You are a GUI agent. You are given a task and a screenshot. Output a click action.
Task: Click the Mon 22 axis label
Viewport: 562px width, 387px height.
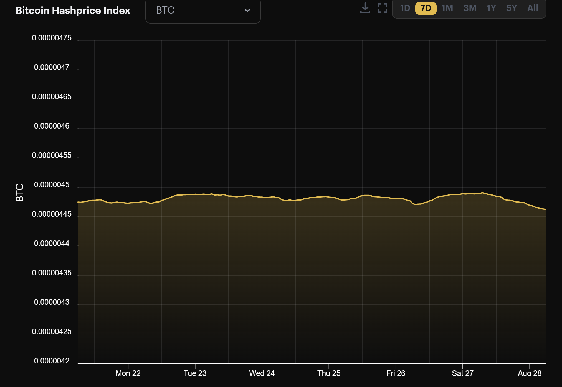pyautogui.click(x=128, y=373)
